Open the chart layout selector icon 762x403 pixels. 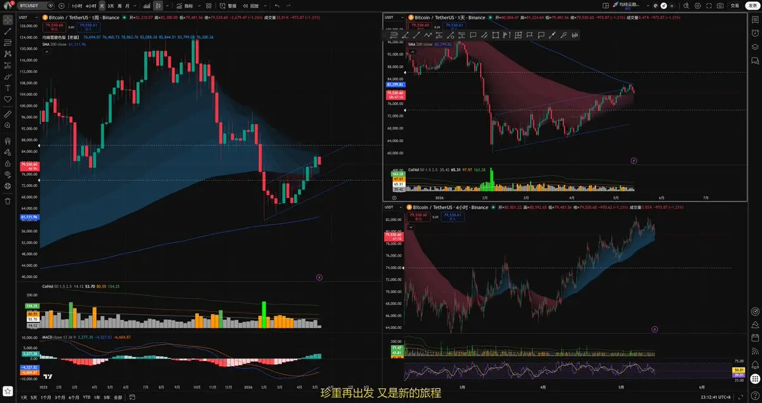(x=606, y=6)
